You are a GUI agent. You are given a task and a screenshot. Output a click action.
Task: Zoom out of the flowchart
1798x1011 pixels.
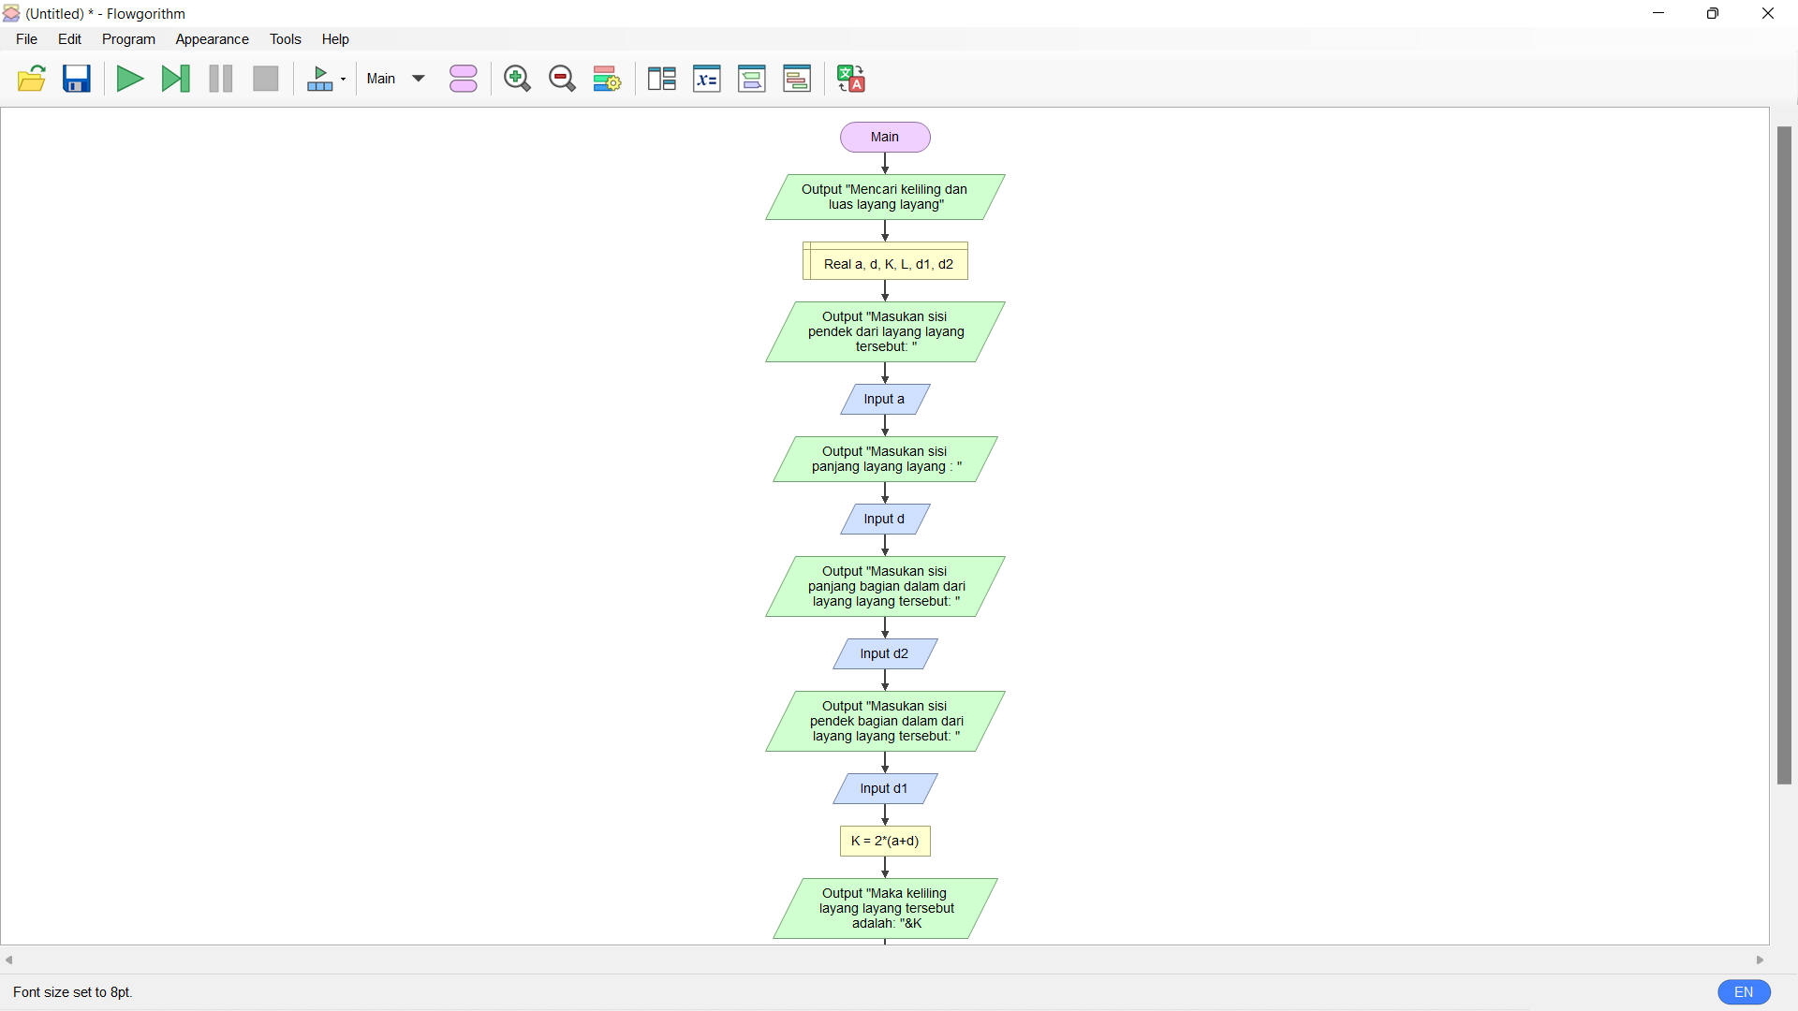[562, 79]
